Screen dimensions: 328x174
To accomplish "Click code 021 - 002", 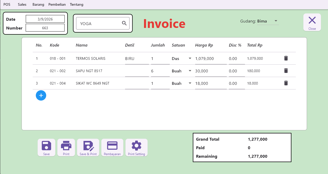I will 58,71.
